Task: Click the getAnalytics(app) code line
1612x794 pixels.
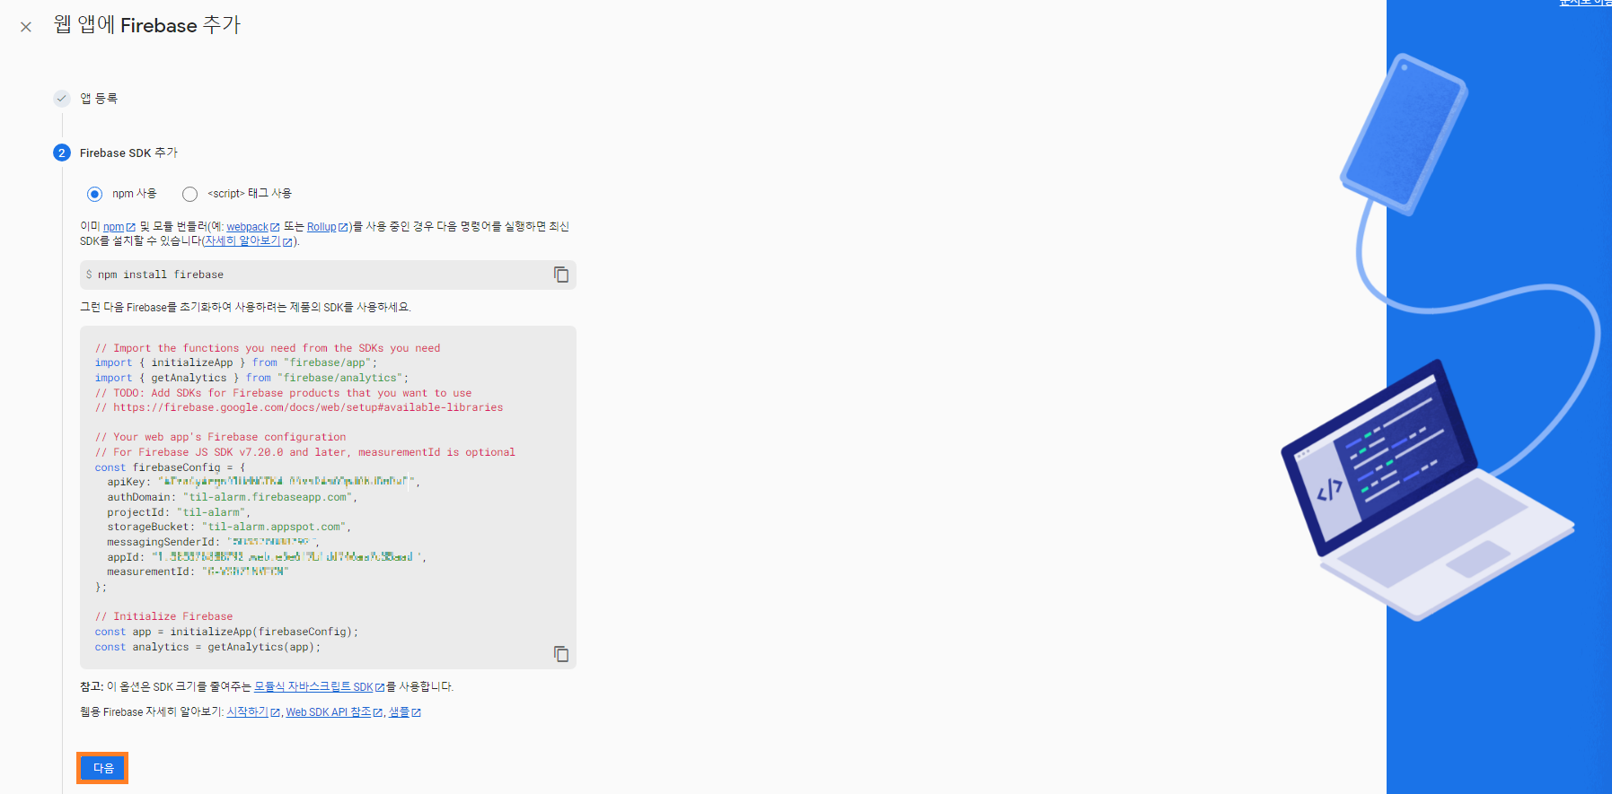Action: [x=207, y=647]
